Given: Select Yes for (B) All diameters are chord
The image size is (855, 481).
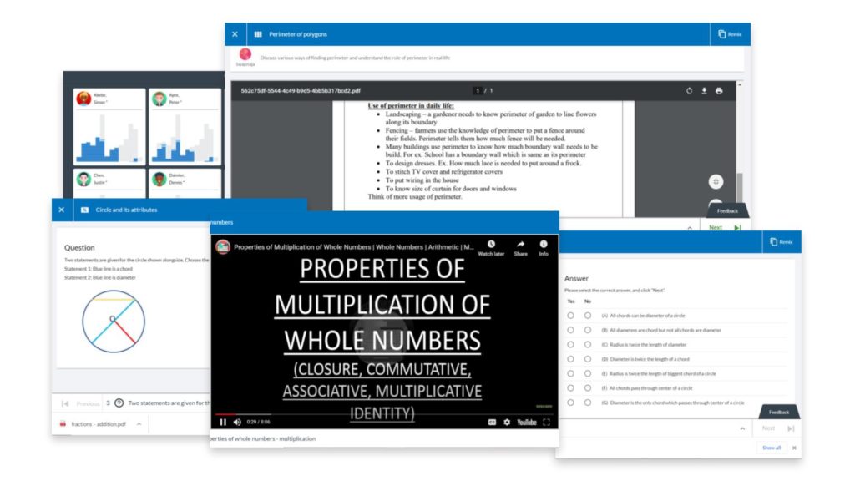Looking at the screenshot, I should point(570,330).
